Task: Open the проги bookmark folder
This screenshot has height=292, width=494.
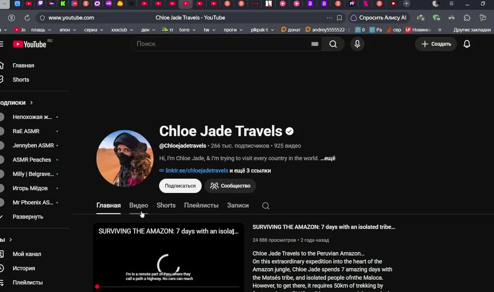Action: tap(233, 30)
